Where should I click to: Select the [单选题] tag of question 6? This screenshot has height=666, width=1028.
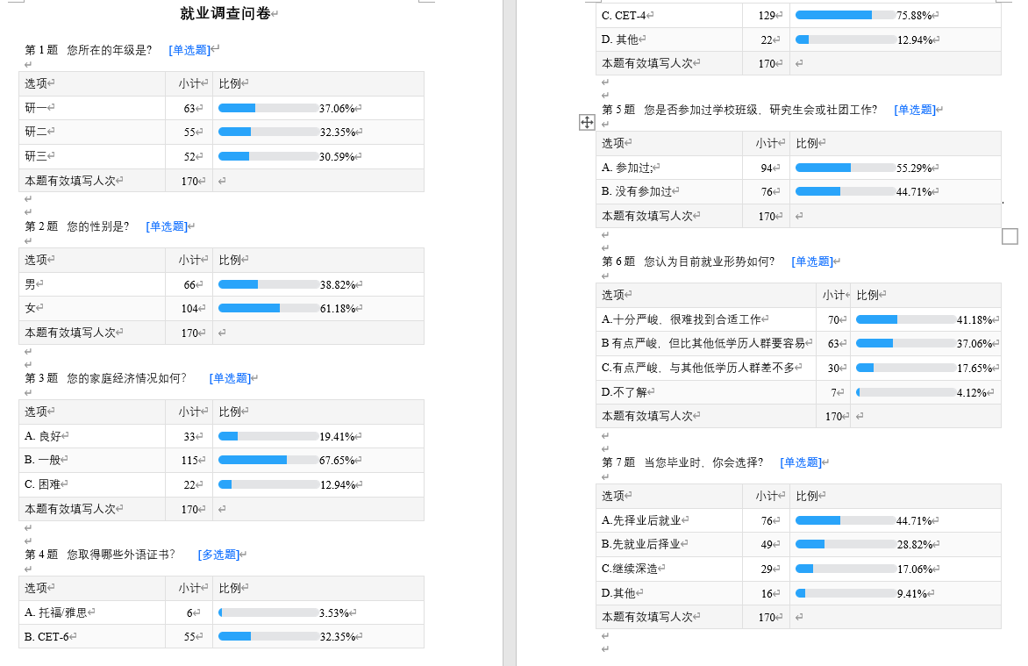(x=813, y=261)
